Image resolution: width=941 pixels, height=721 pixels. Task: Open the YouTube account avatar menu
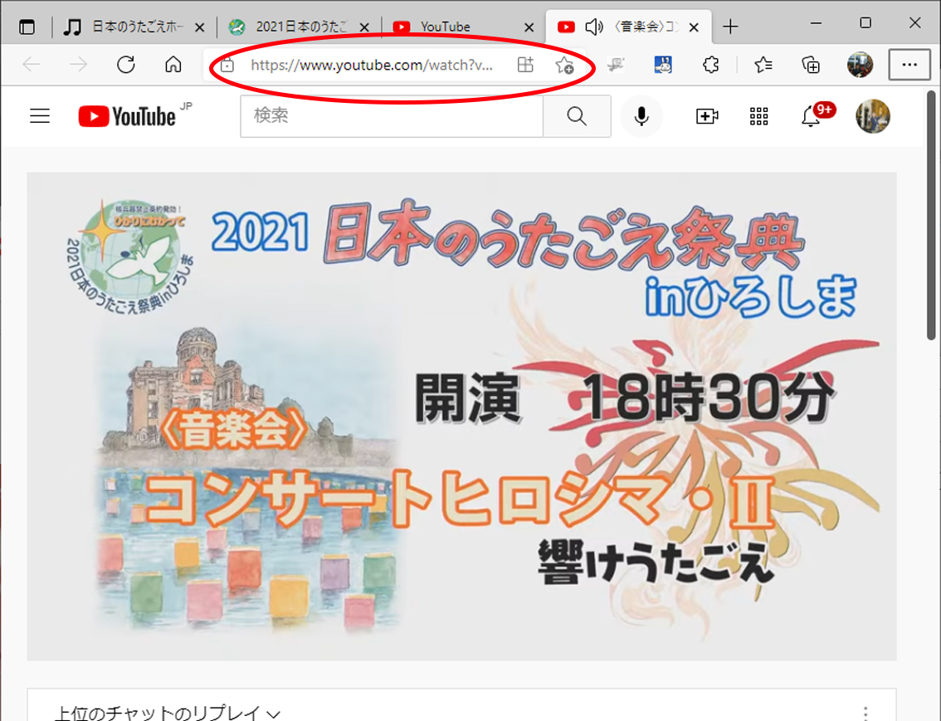[872, 116]
